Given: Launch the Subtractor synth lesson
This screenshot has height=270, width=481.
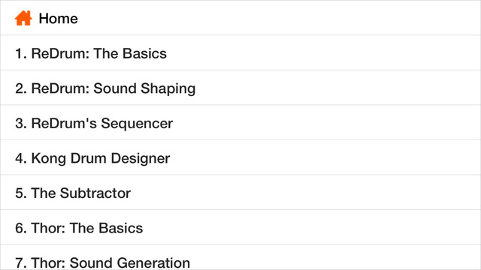Looking at the screenshot, I should click(240, 192).
